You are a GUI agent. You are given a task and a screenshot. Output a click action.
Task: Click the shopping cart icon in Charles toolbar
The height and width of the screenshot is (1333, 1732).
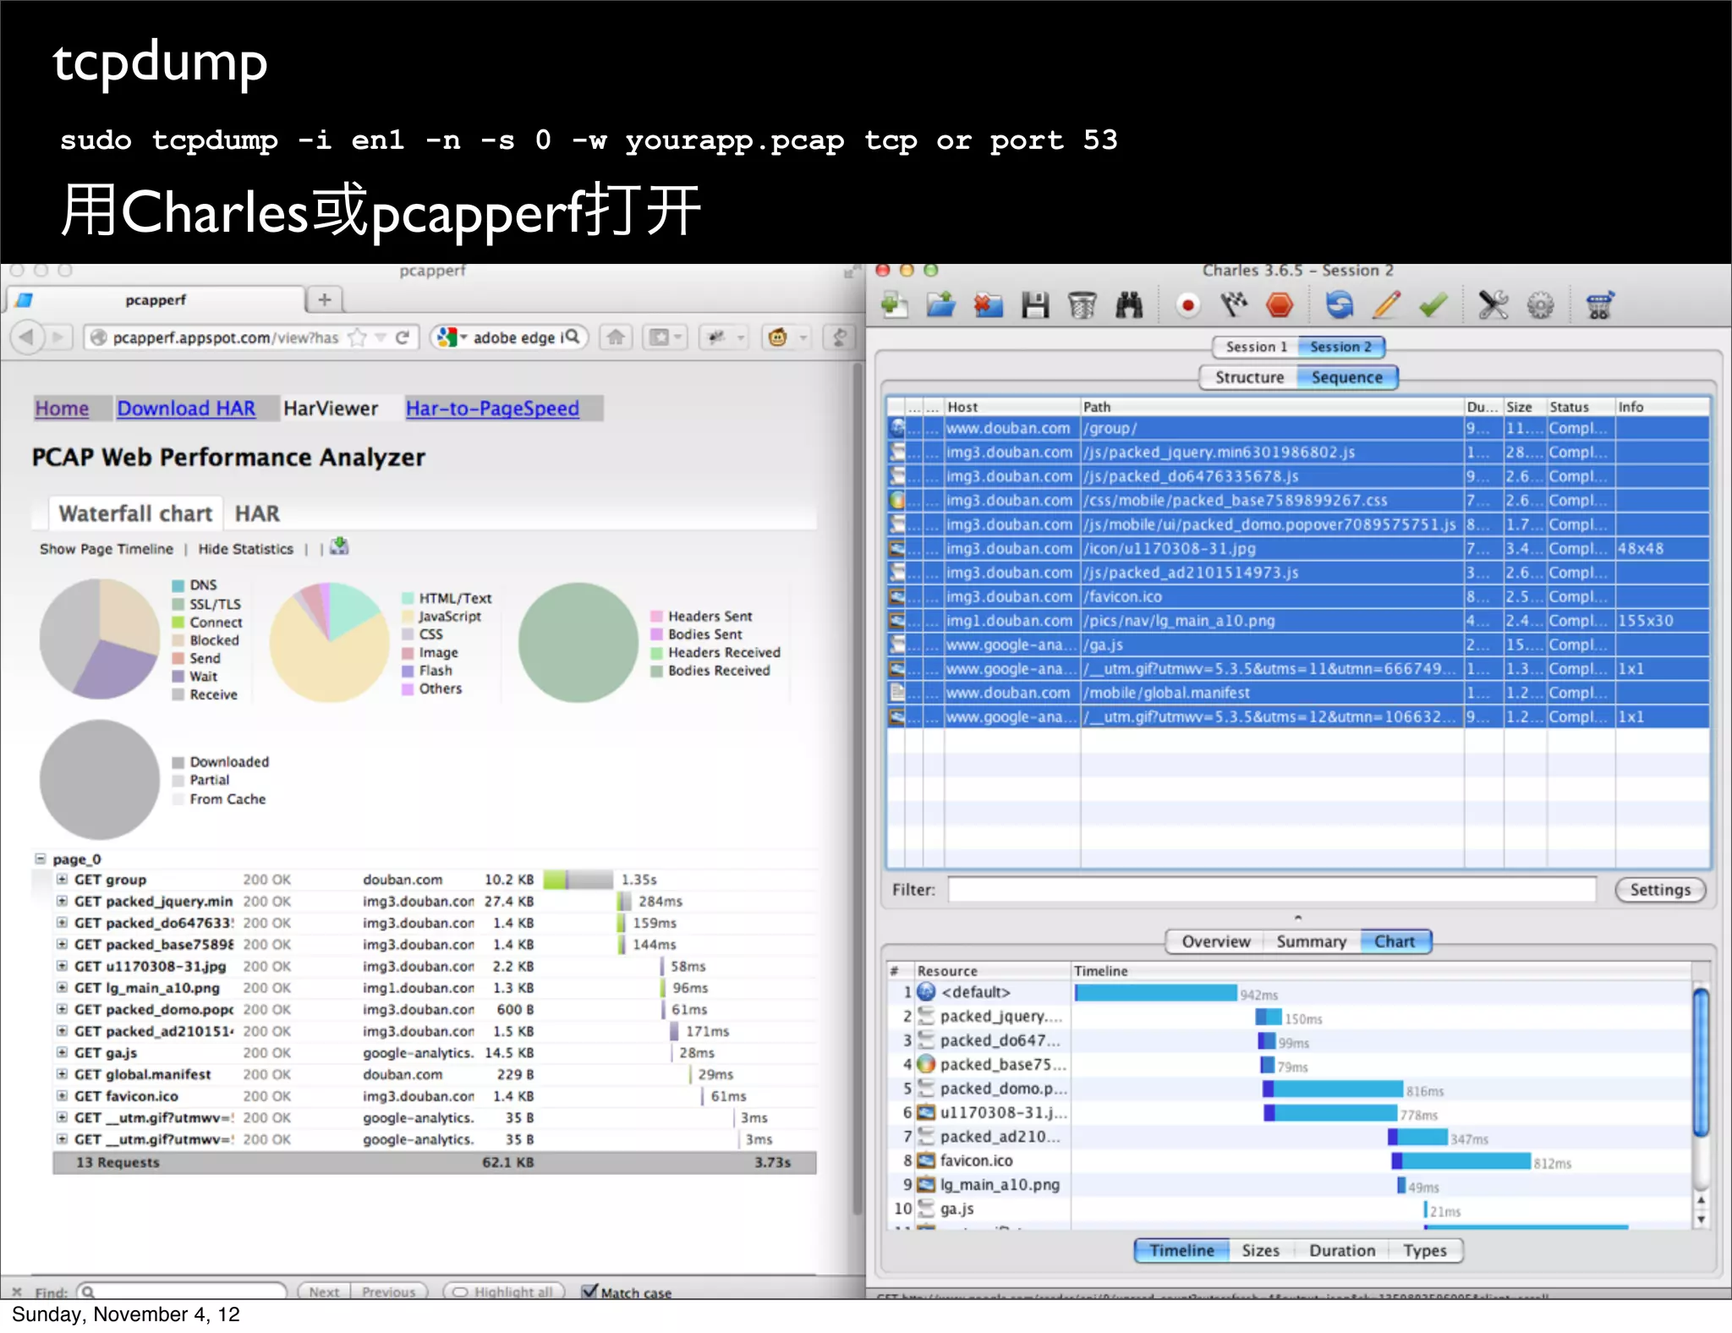click(1599, 305)
